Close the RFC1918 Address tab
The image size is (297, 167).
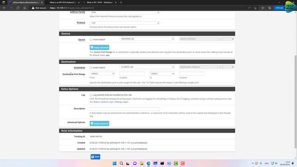point(79,2)
